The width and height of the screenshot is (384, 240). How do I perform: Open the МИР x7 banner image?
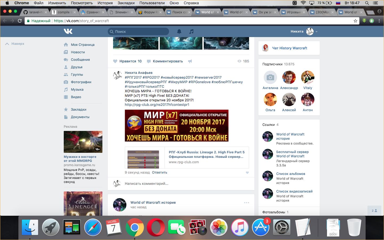click(177, 125)
